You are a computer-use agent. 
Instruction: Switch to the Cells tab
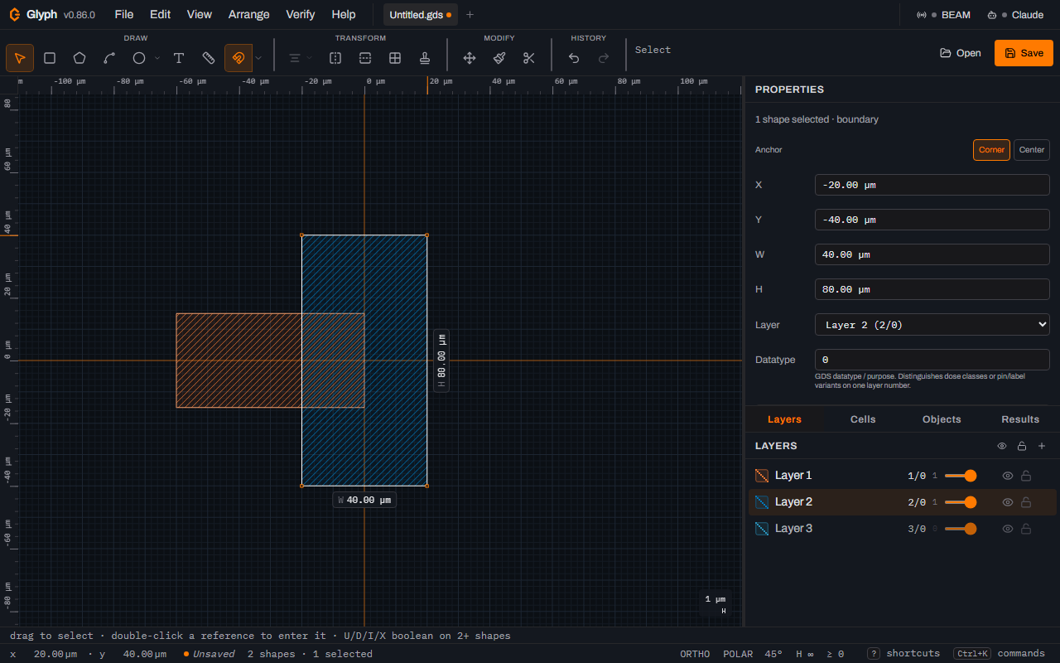point(863,419)
